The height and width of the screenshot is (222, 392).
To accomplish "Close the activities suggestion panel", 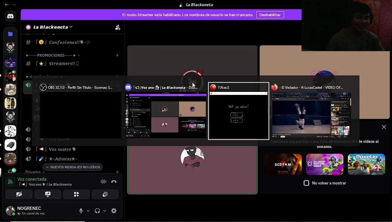I will click(384, 127).
